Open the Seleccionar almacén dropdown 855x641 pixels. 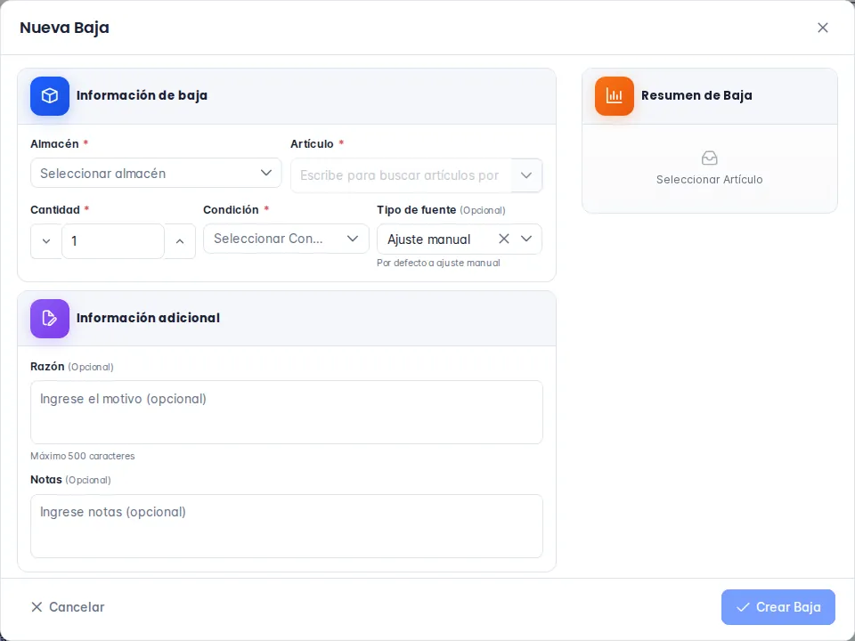[156, 174]
